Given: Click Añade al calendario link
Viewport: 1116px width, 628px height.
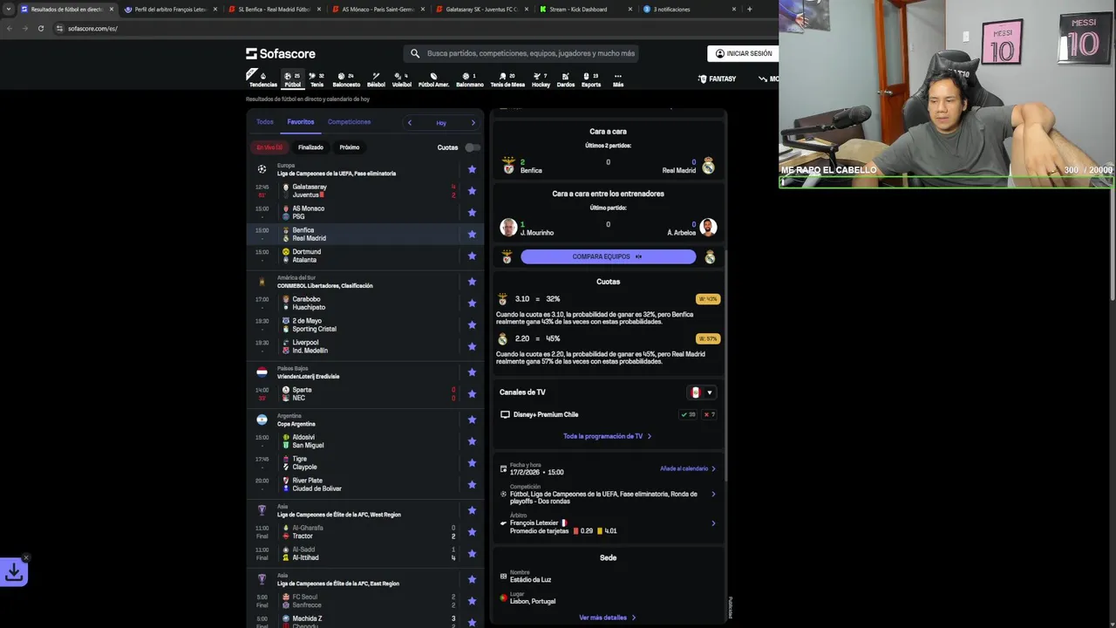Looking at the screenshot, I should click(x=688, y=468).
